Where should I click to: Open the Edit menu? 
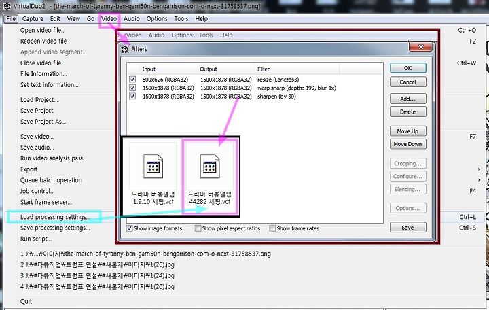click(x=55, y=19)
